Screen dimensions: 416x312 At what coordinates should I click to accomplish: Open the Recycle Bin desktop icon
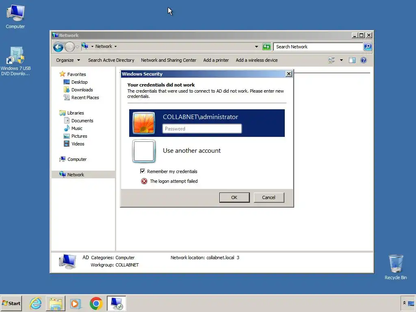pyautogui.click(x=396, y=267)
